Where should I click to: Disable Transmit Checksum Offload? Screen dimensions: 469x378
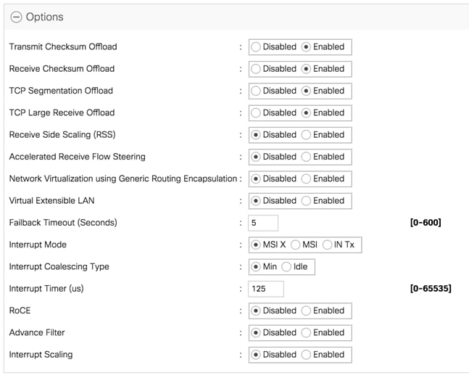tap(256, 47)
